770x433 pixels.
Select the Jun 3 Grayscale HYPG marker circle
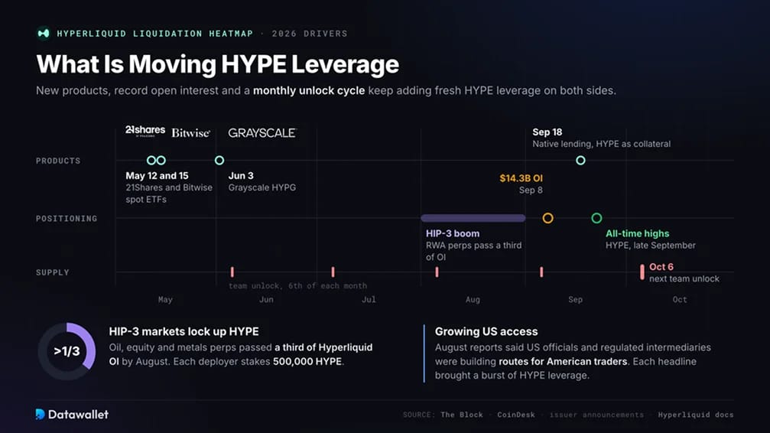pos(219,160)
